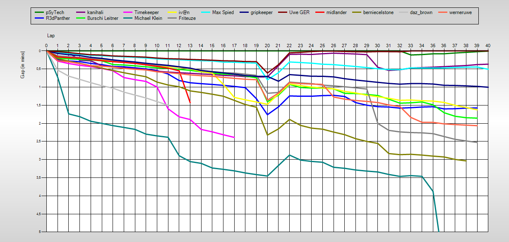
Task: Click lap number 27 on the lap axis
Action: point(345,46)
